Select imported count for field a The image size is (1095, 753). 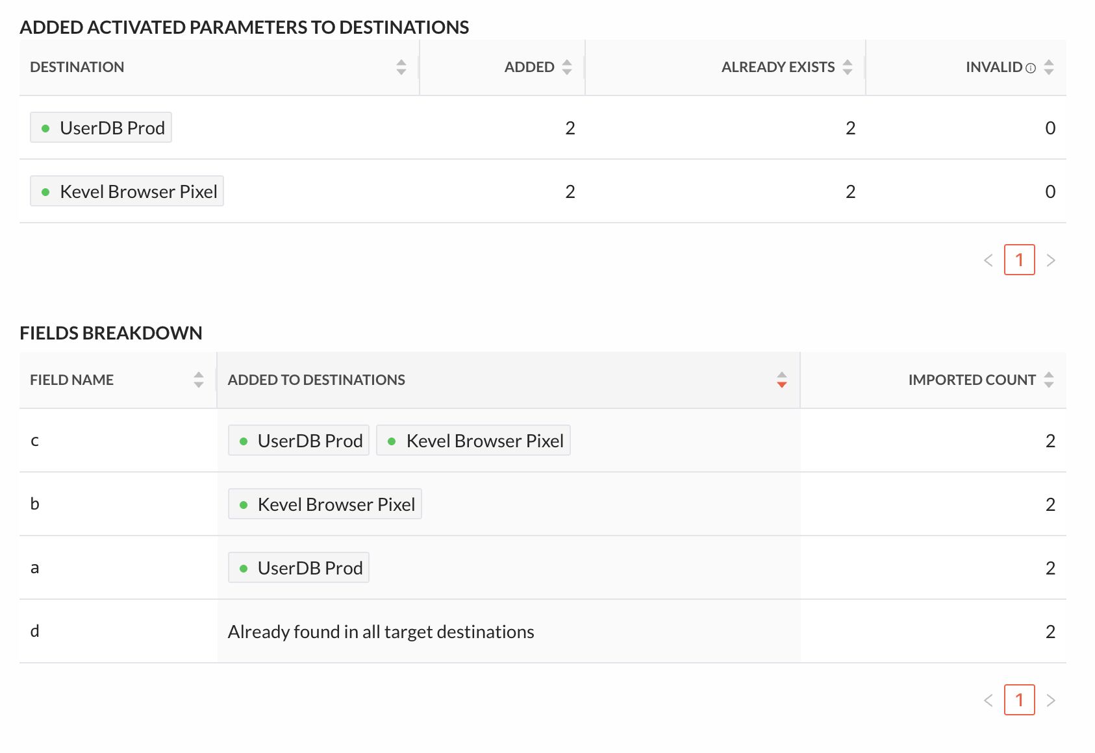pyautogui.click(x=1050, y=568)
